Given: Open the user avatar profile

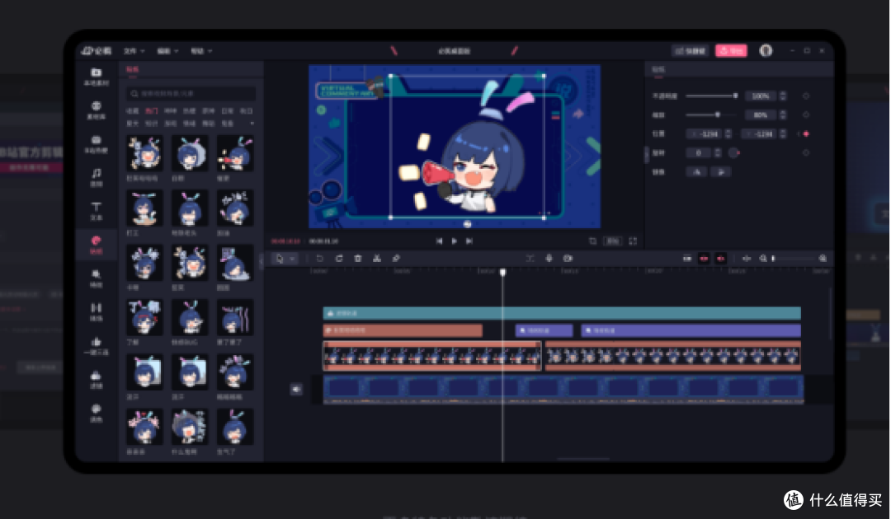Looking at the screenshot, I should coord(766,50).
